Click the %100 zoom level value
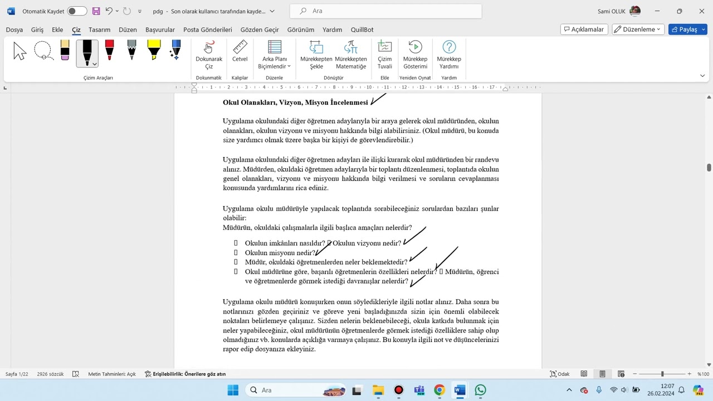Viewport: 713px width, 401px height. coord(702,374)
